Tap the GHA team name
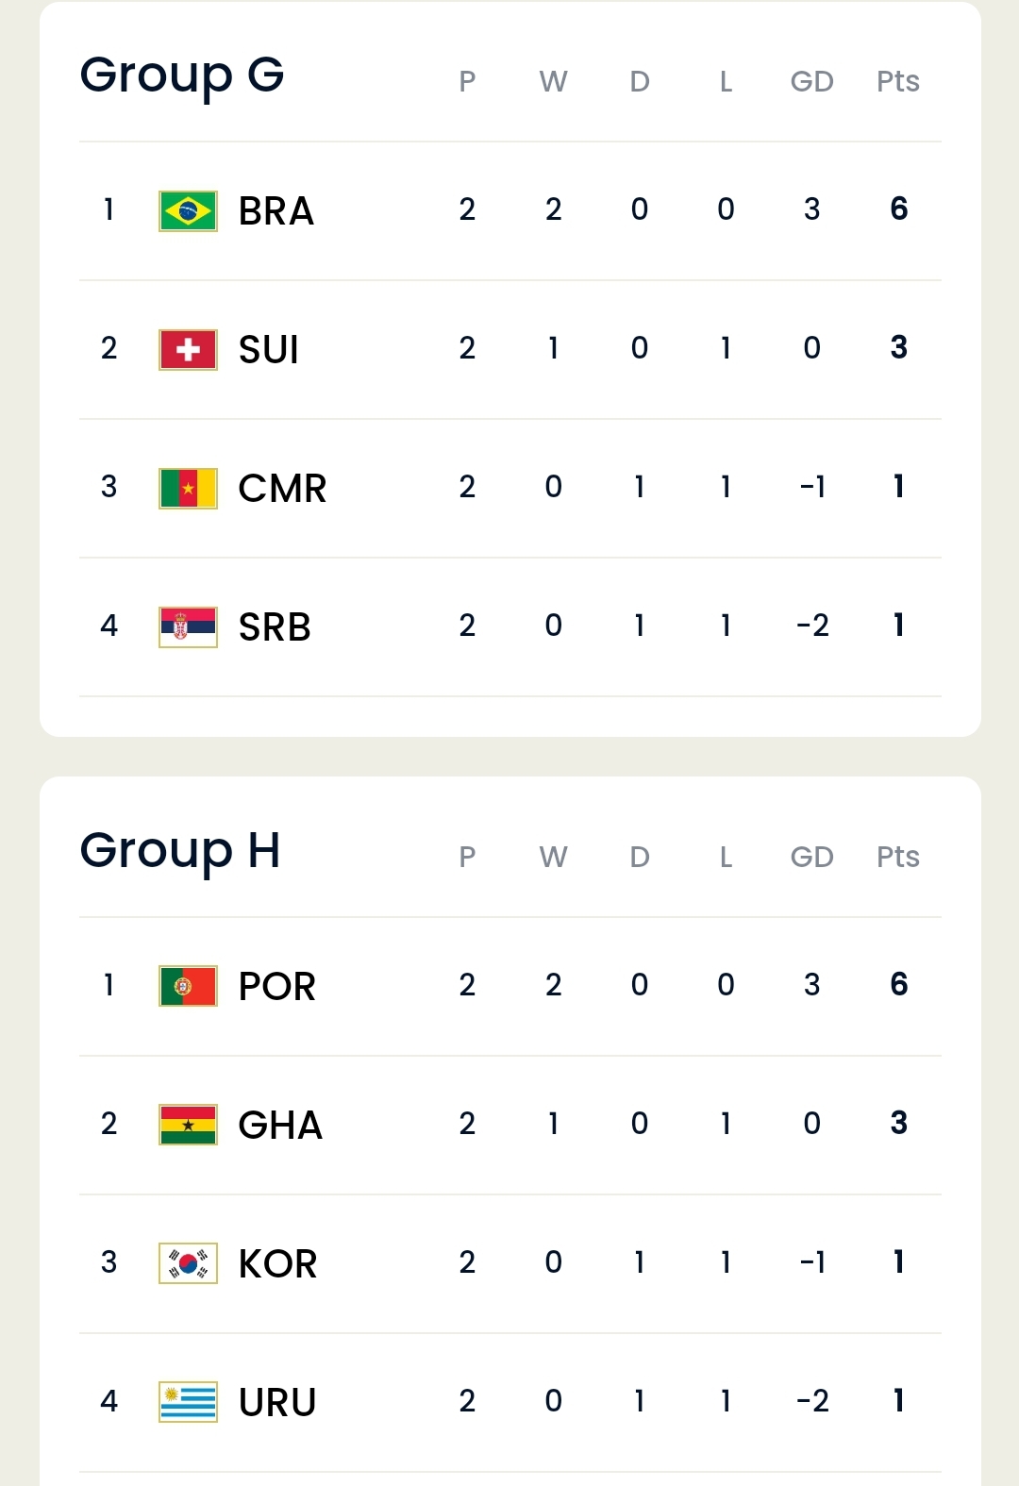 (x=280, y=1125)
